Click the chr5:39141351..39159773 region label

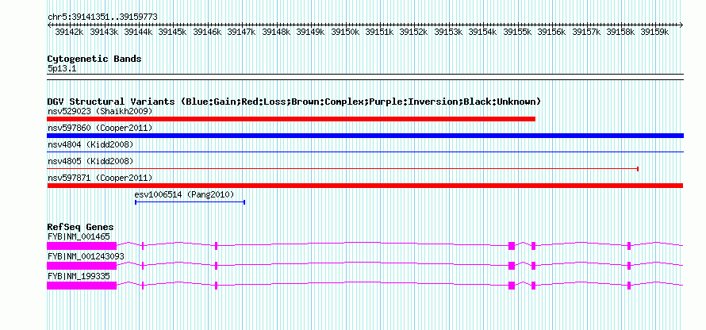coord(102,17)
